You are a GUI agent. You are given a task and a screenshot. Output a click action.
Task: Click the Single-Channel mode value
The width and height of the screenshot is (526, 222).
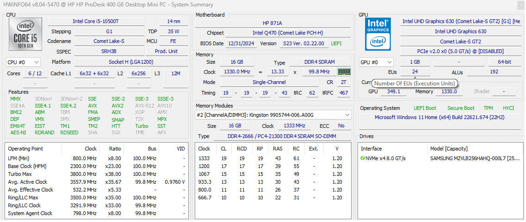click(269, 82)
